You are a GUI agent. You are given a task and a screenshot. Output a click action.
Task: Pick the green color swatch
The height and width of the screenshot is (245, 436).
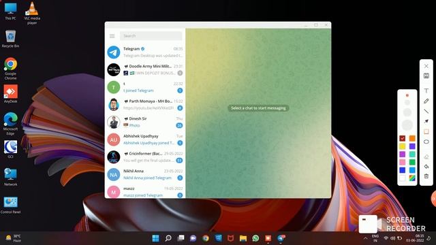pyautogui.click(x=412, y=162)
